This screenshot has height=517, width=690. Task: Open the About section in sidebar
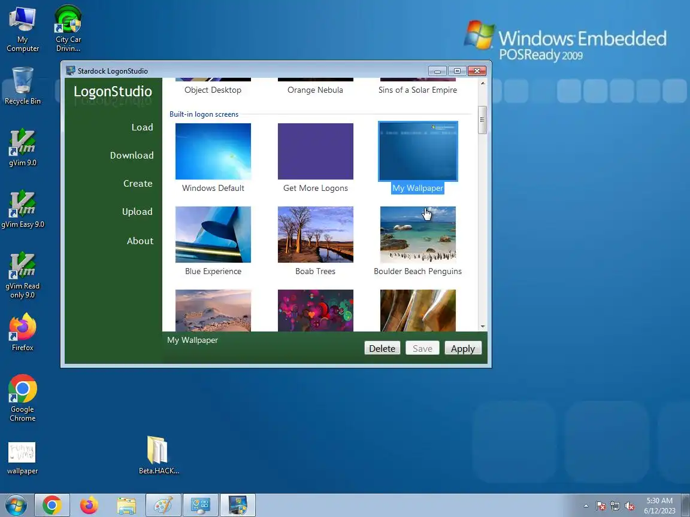pyautogui.click(x=140, y=241)
